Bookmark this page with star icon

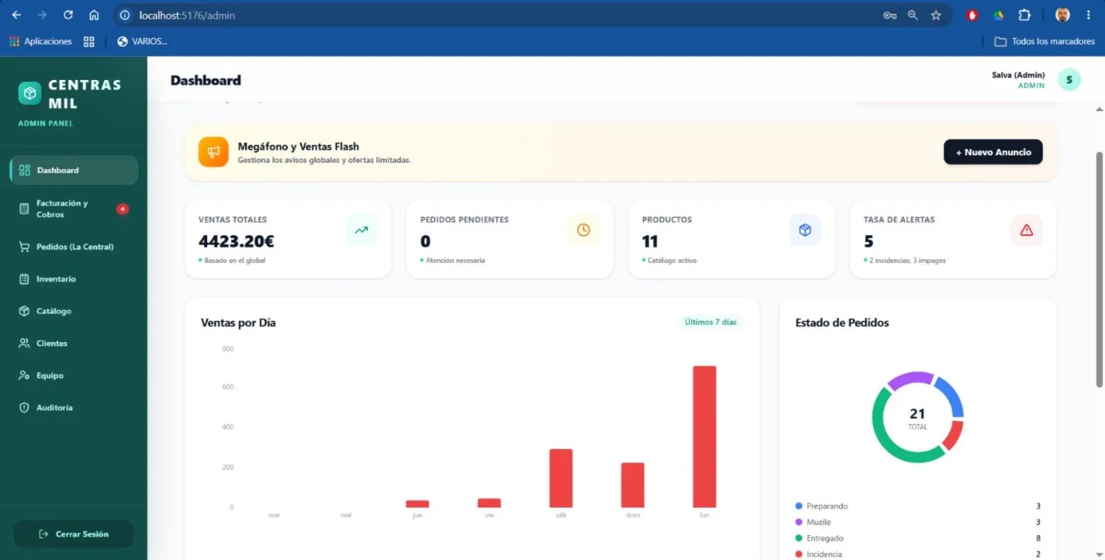tap(936, 15)
